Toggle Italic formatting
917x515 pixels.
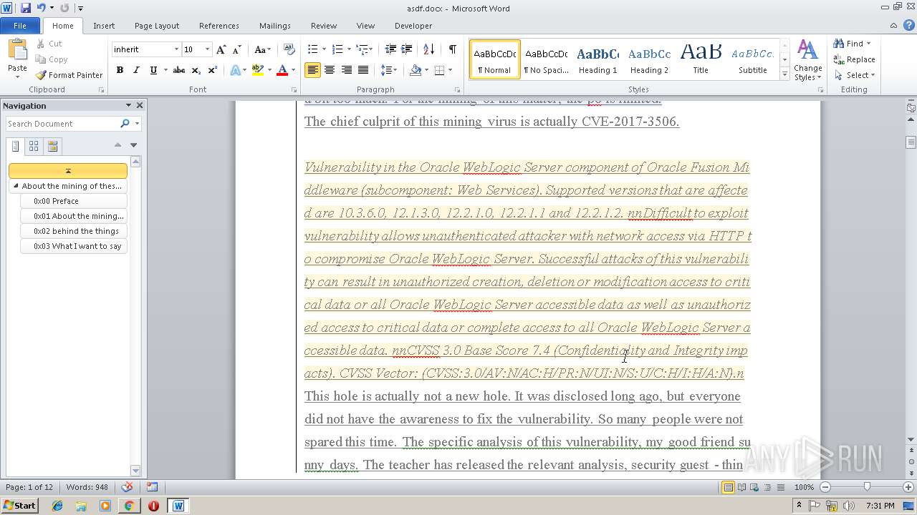click(136, 70)
